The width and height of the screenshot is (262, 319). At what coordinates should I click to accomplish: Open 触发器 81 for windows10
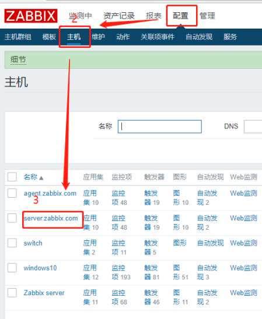152,272
